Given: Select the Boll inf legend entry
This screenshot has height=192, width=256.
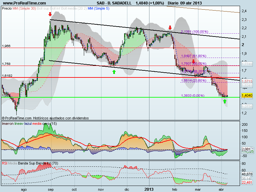Looking at the screenshot, I should [55, 8].
